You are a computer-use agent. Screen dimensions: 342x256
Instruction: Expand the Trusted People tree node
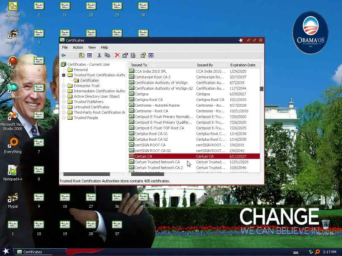pos(64,118)
